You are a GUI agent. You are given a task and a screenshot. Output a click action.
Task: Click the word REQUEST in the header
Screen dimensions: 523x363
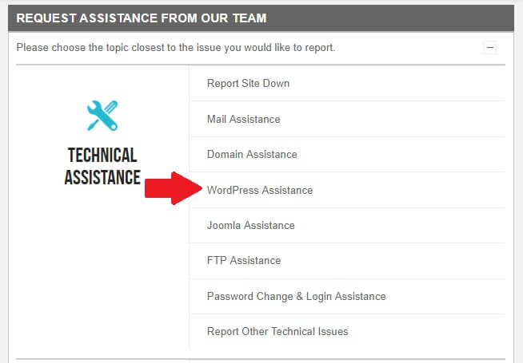(46, 18)
